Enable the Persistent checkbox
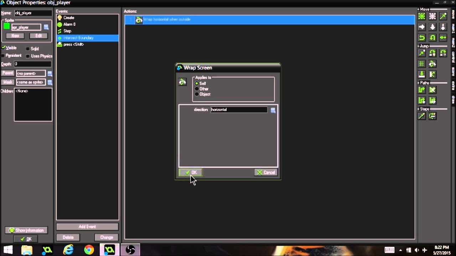 click(4, 56)
